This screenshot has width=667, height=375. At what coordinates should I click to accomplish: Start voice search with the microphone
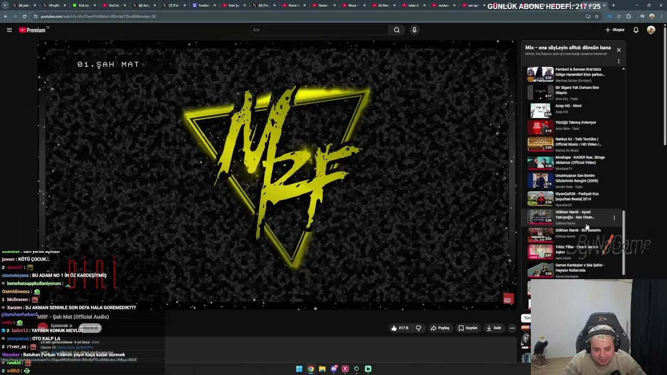[x=414, y=30]
